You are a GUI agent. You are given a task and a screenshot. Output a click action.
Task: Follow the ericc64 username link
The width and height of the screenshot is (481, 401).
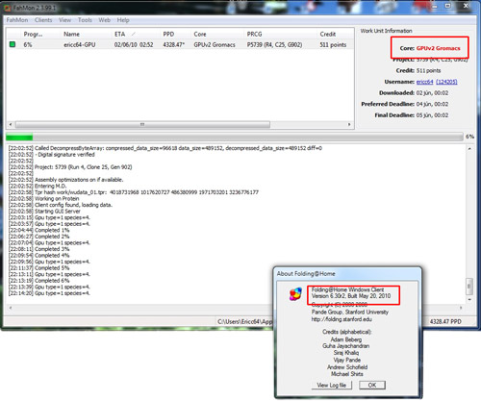424,82
